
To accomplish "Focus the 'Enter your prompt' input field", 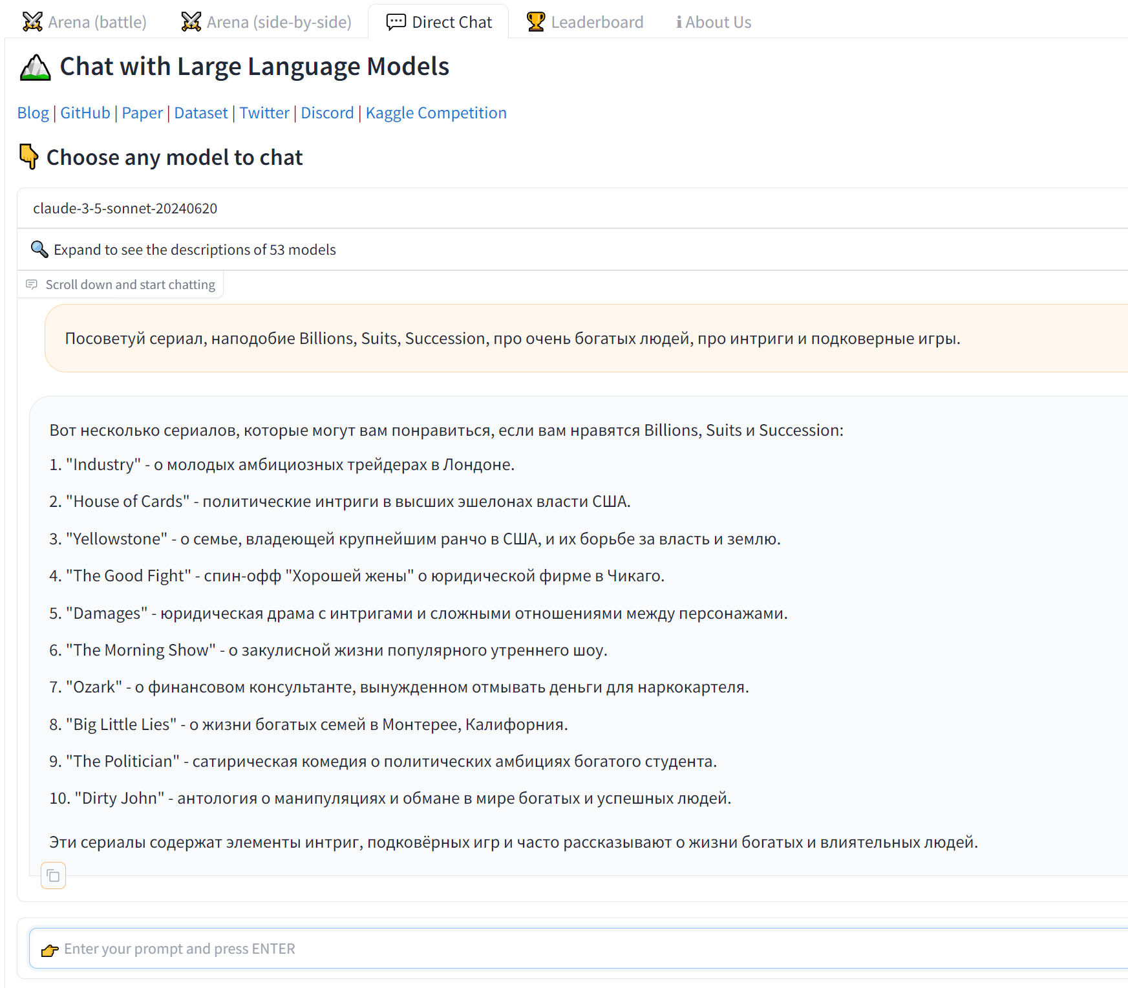I will pos(582,949).
